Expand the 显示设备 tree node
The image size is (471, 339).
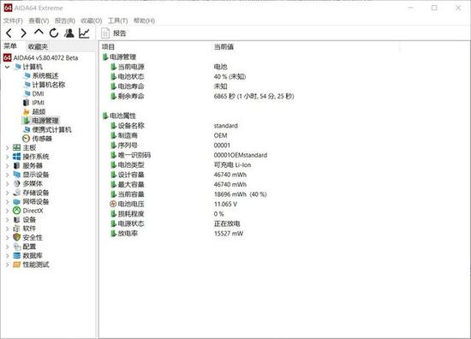[7, 175]
